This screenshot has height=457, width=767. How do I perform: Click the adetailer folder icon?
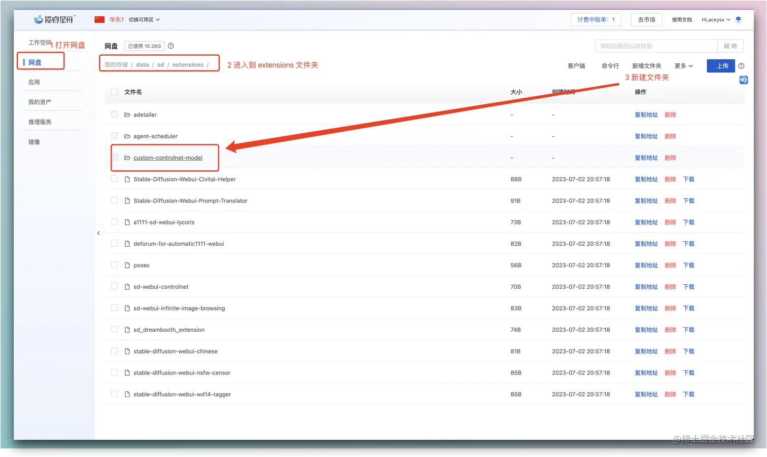point(127,115)
